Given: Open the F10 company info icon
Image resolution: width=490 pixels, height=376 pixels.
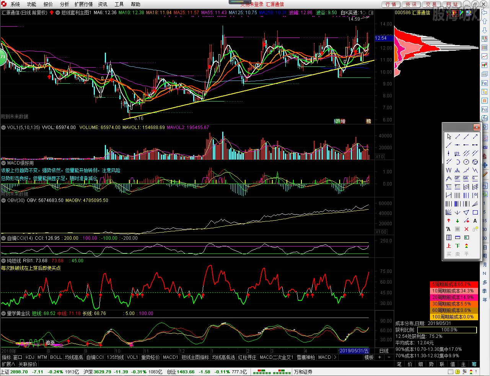Looking at the screenshot, I should [x=485, y=83].
